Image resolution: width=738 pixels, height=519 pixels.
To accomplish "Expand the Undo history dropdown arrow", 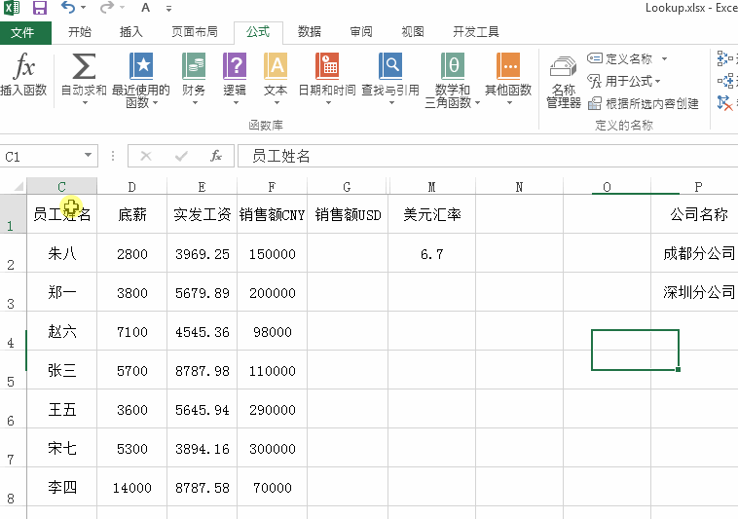I will coord(84,8).
